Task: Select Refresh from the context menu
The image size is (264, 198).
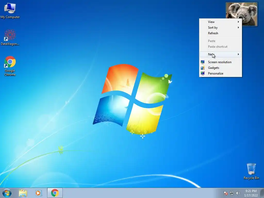Action: pos(221,33)
